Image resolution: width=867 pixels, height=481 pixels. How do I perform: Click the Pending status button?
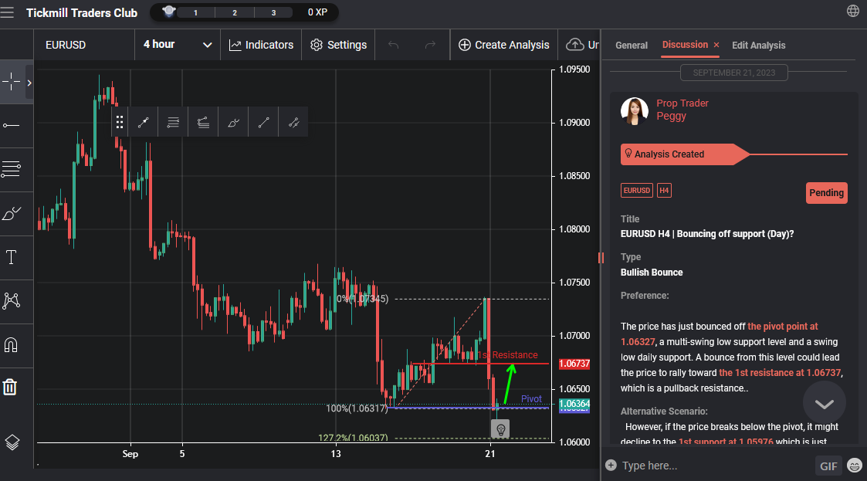tap(827, 193)
